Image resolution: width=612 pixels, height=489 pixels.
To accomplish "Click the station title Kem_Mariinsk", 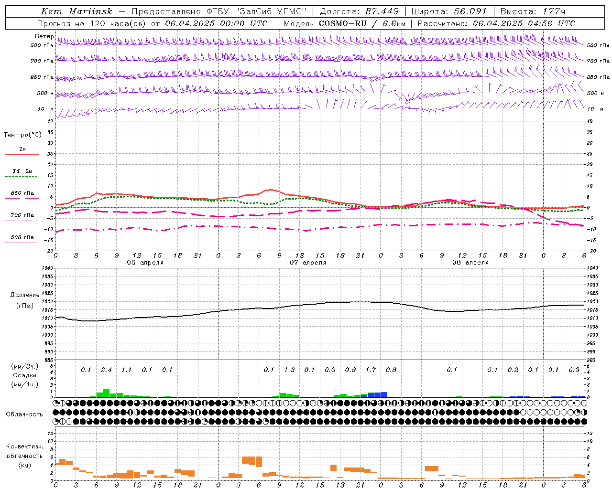I will click(x=76, y=11).
